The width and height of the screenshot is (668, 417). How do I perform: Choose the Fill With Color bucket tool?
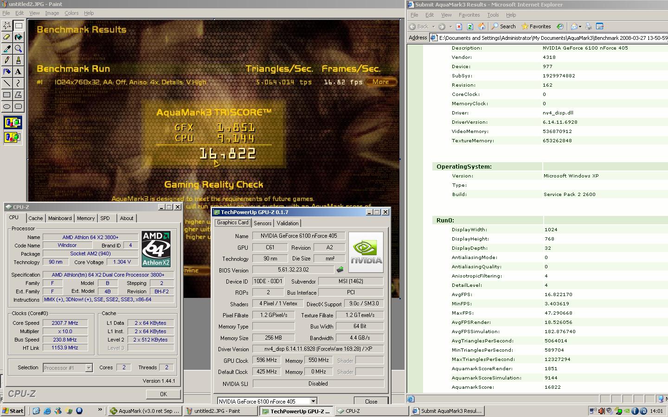19,37
